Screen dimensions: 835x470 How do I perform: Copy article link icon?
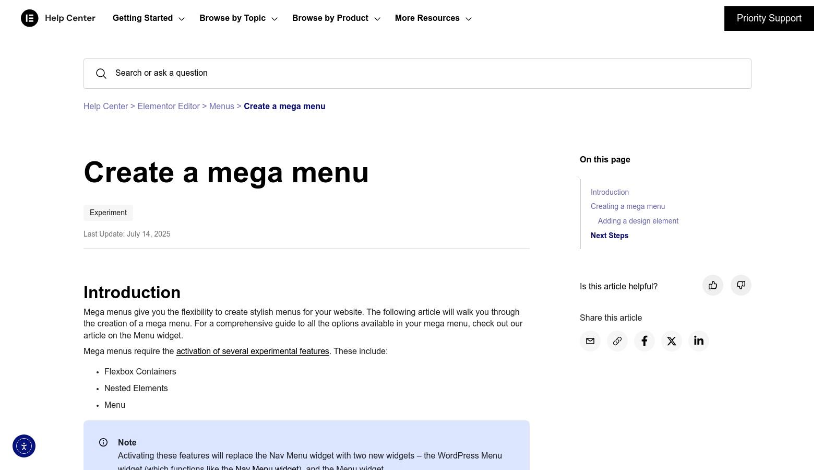(x=617, y=341)
